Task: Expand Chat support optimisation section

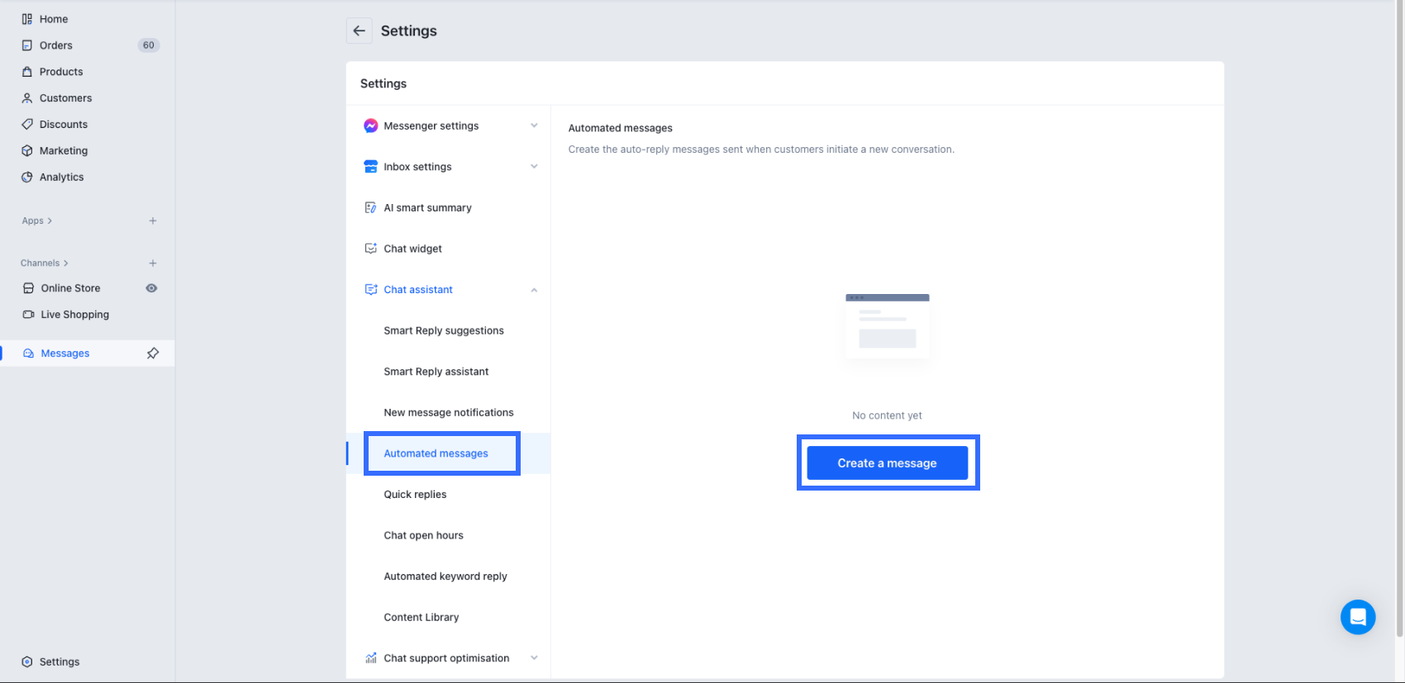Action: click(x=534, y=658)
